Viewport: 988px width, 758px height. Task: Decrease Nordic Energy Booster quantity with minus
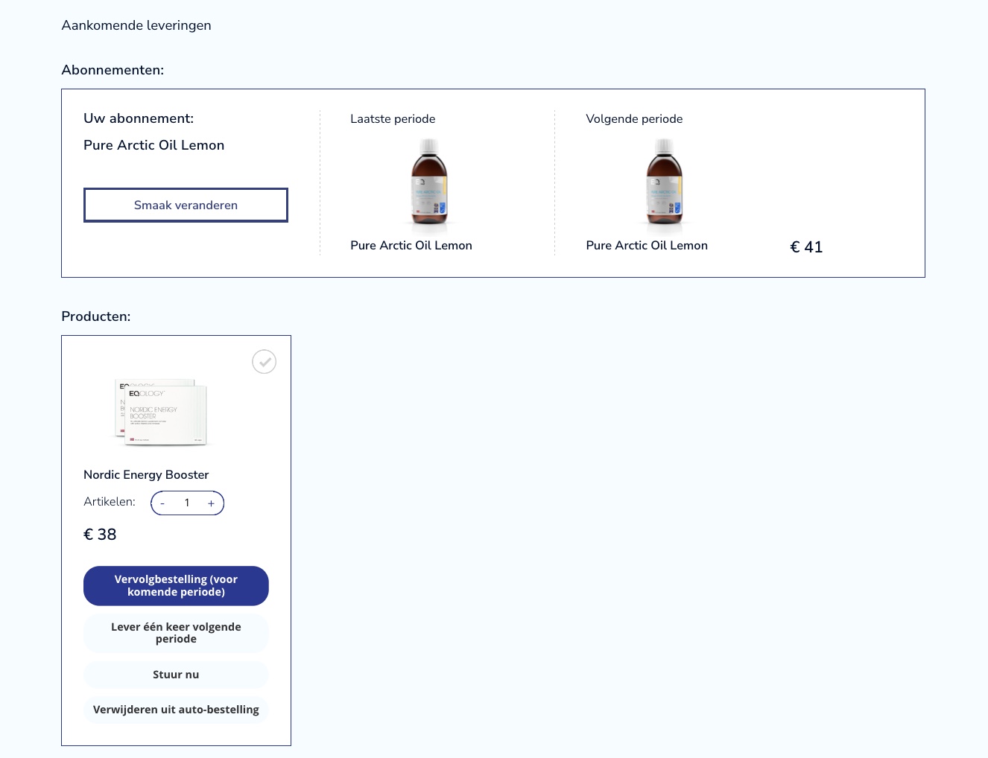pos(162,503)
